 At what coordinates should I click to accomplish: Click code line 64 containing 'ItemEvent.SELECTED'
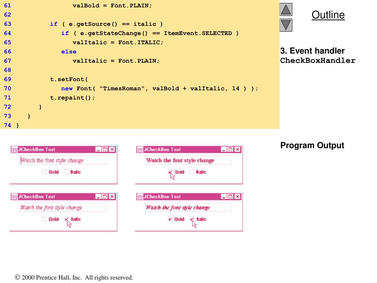pyautogui.click(x=150, y=33)
